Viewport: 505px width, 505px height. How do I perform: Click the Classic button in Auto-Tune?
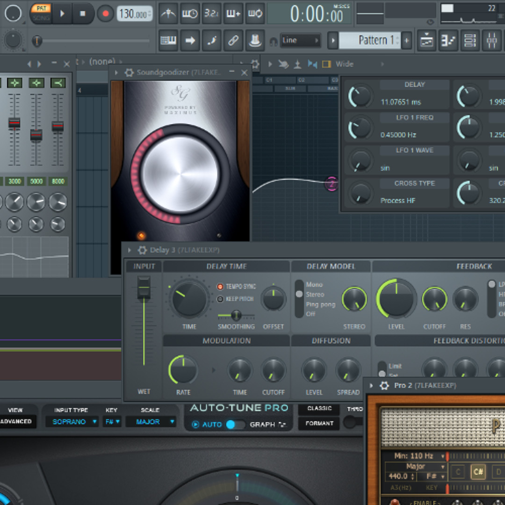(319, 409)
